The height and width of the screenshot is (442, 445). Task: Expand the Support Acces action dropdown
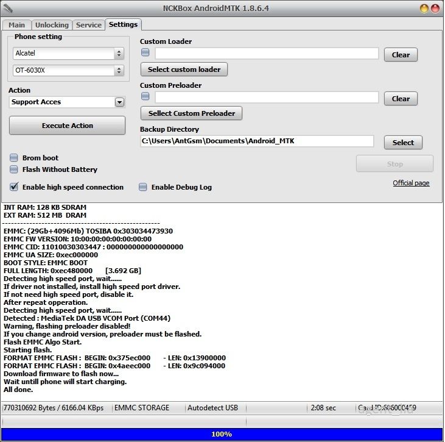[x=119, y=102]
